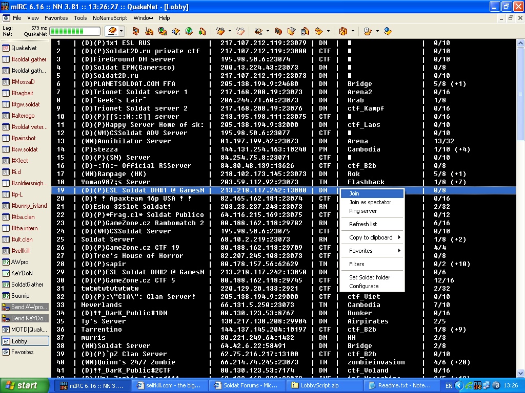Switch to the QuakeNet status window in the sidebar
Screen dimensions: 525x393
pos(25,48)
